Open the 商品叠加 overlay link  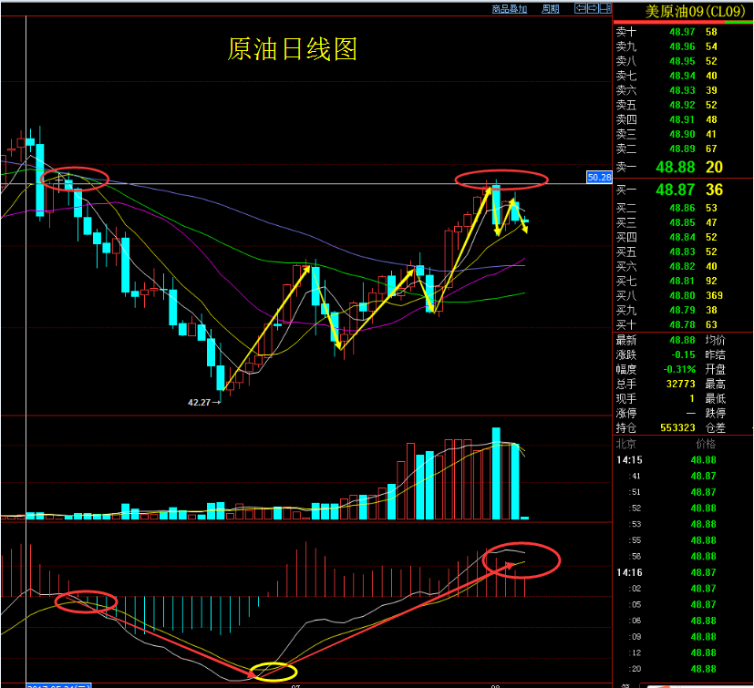point(510,9)
